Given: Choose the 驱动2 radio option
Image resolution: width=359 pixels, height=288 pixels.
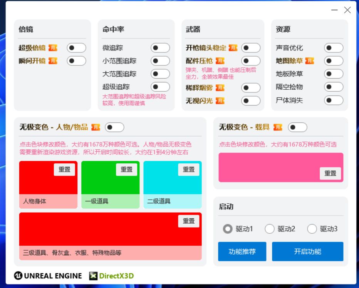Looking at the screenshot, I should click(270, 229).
